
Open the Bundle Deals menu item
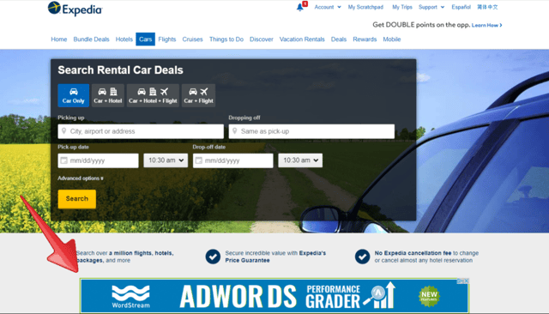pos(92,39)
